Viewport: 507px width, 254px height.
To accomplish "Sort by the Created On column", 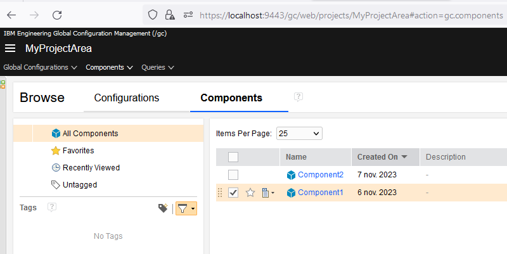I will [x=385, y=157].
